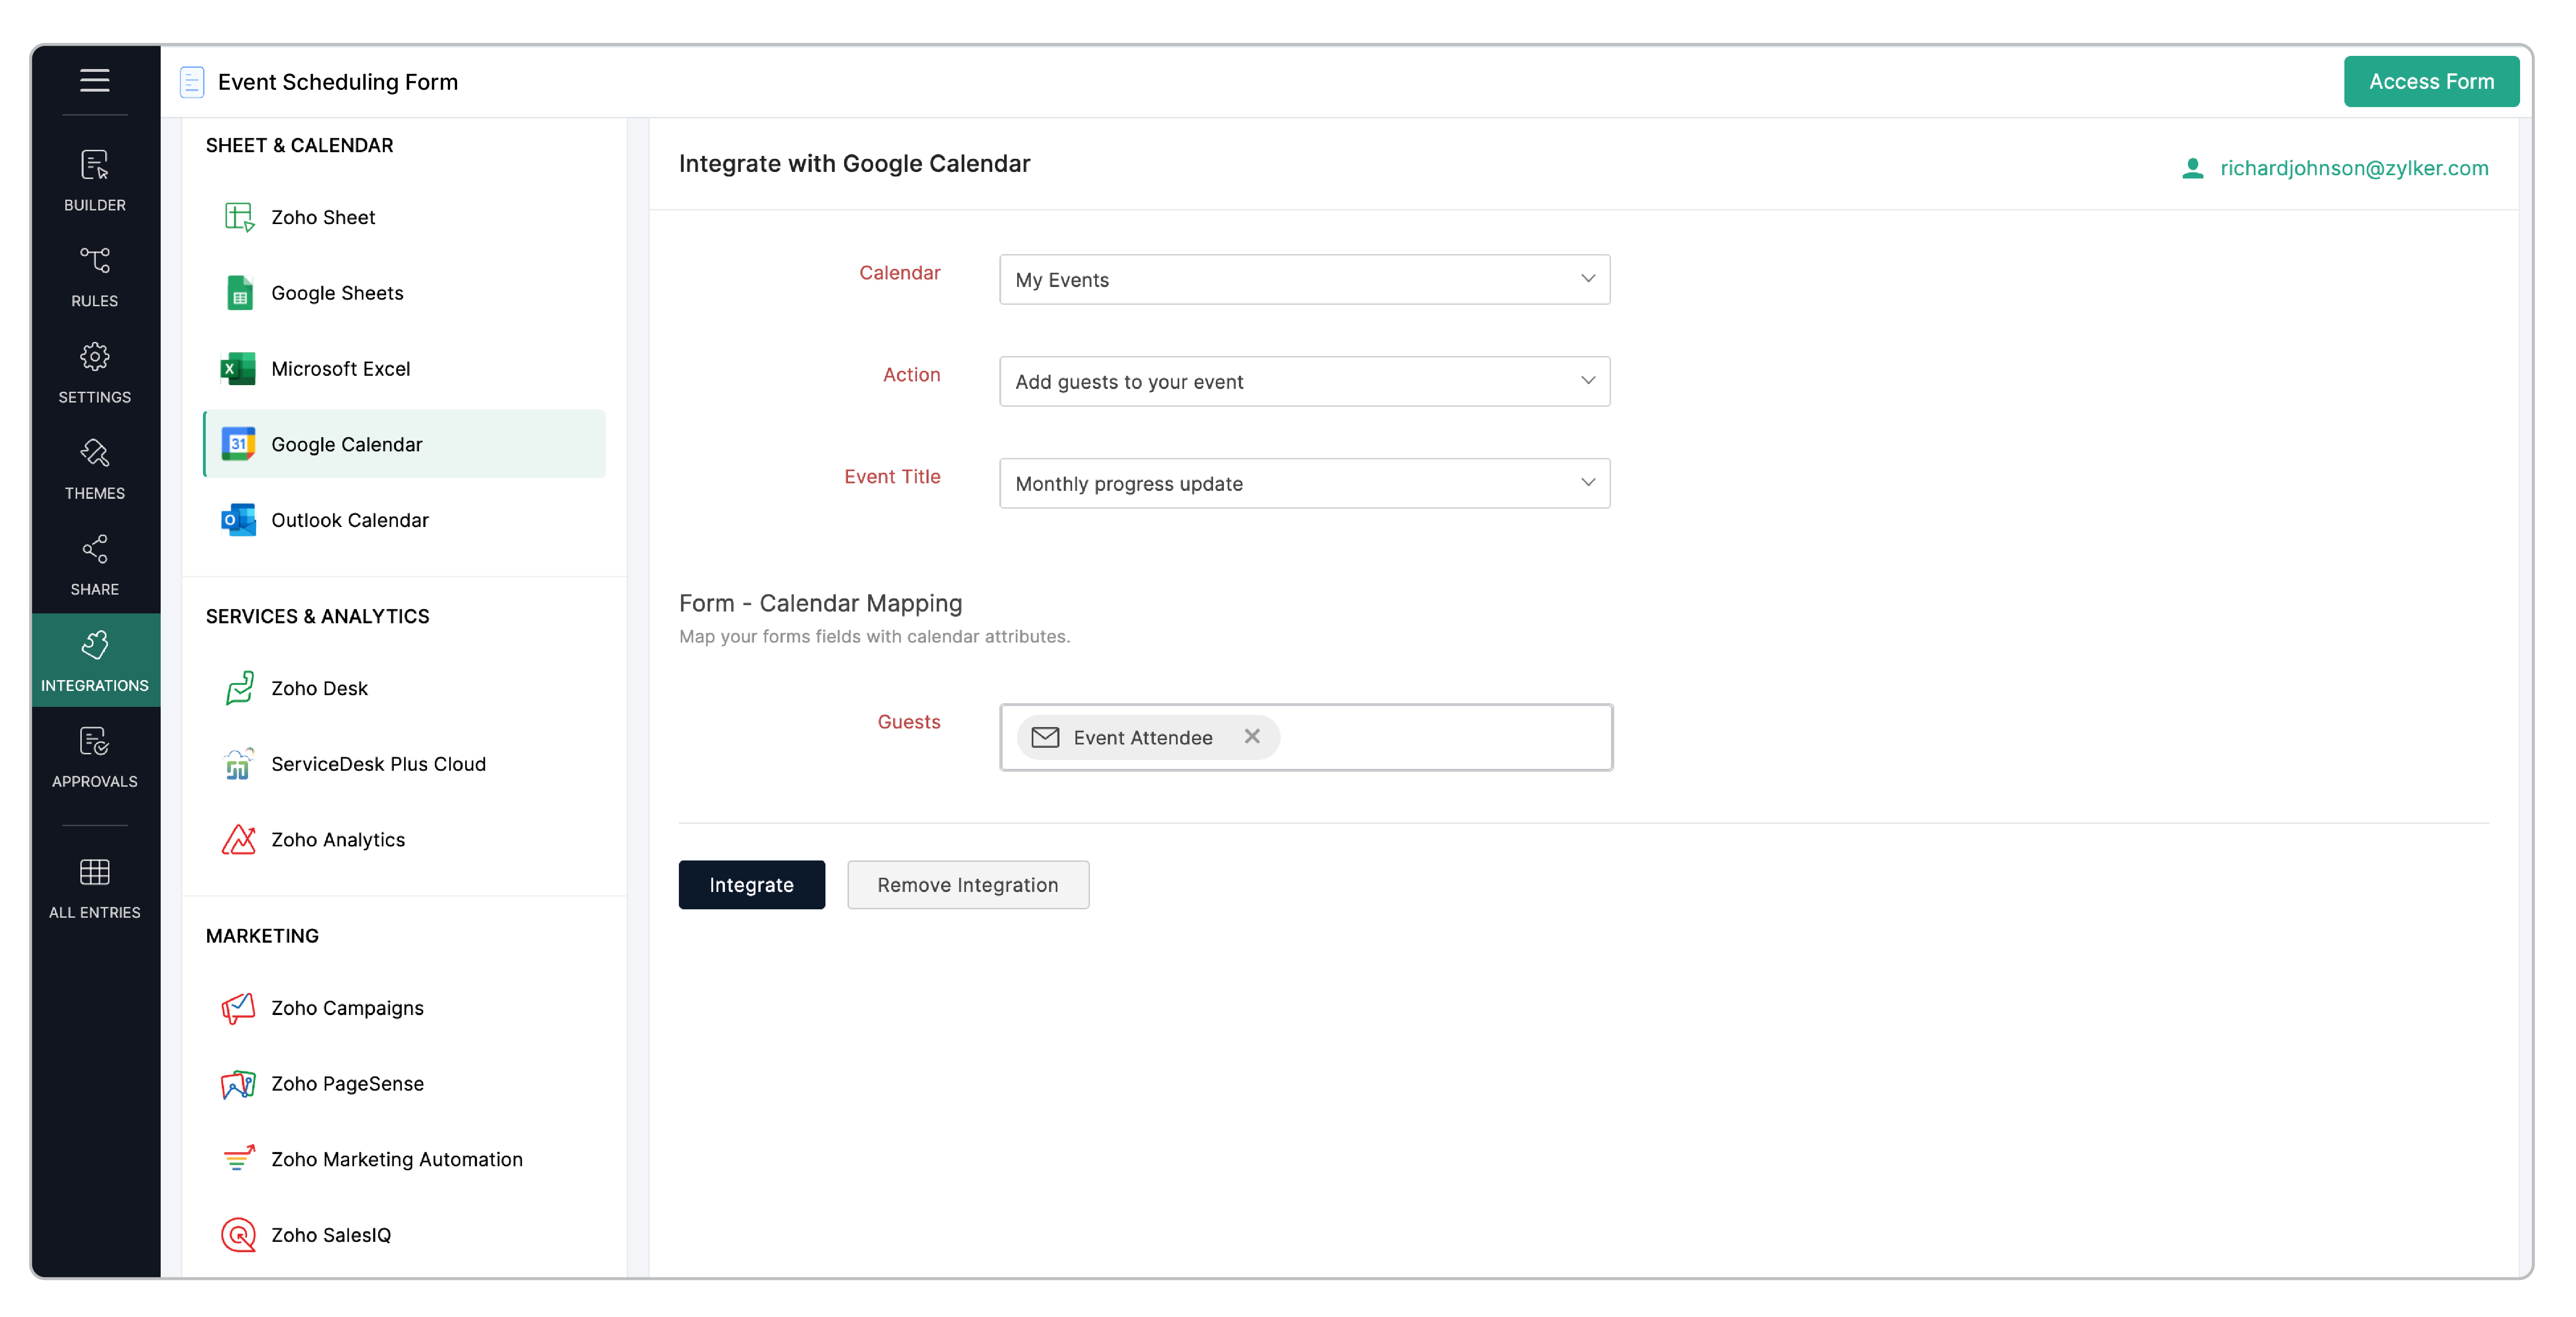Remove the Event Attendee guest tag
2576x1317 pixels.
tap(1251, 736)
